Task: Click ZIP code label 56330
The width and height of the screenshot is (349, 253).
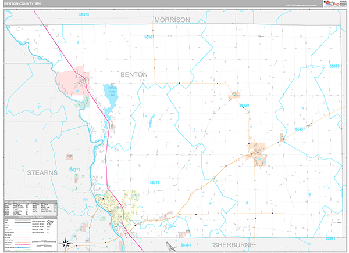Action: tap(334, 66)
